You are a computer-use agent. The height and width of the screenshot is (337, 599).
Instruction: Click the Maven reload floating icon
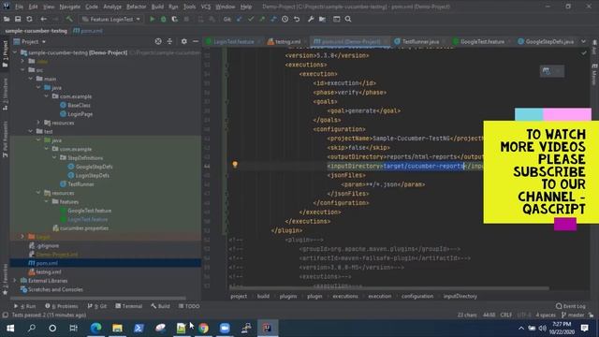coord(547,71)
